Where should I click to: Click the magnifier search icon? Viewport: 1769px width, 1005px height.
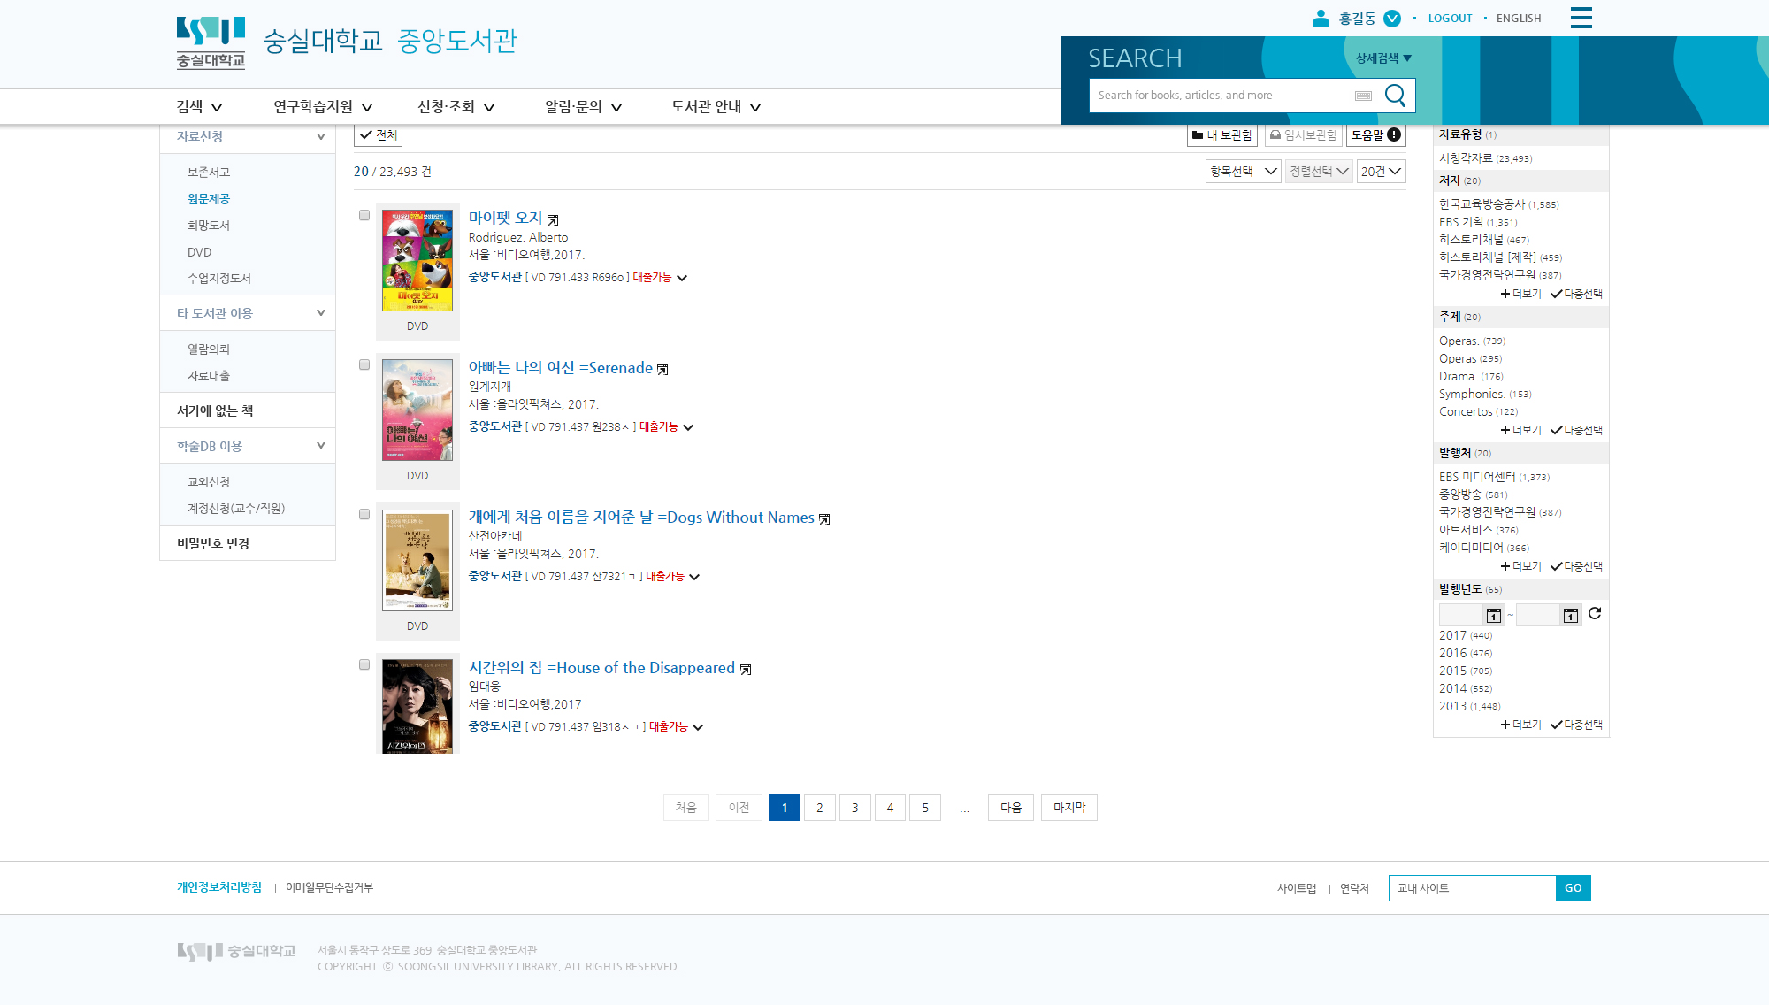(1395, 96)
